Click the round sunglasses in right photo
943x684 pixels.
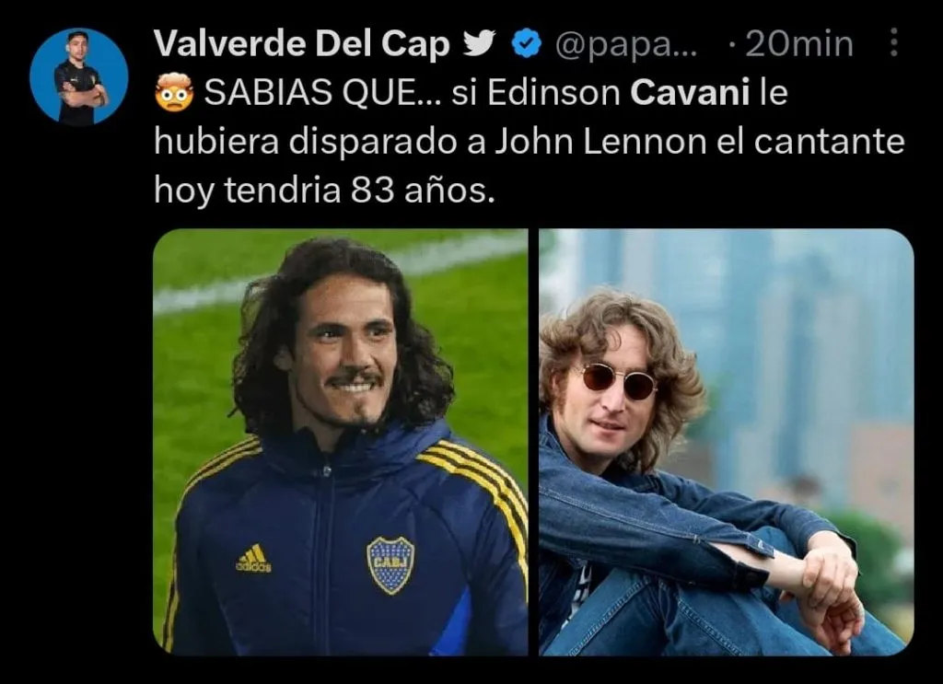619,380
